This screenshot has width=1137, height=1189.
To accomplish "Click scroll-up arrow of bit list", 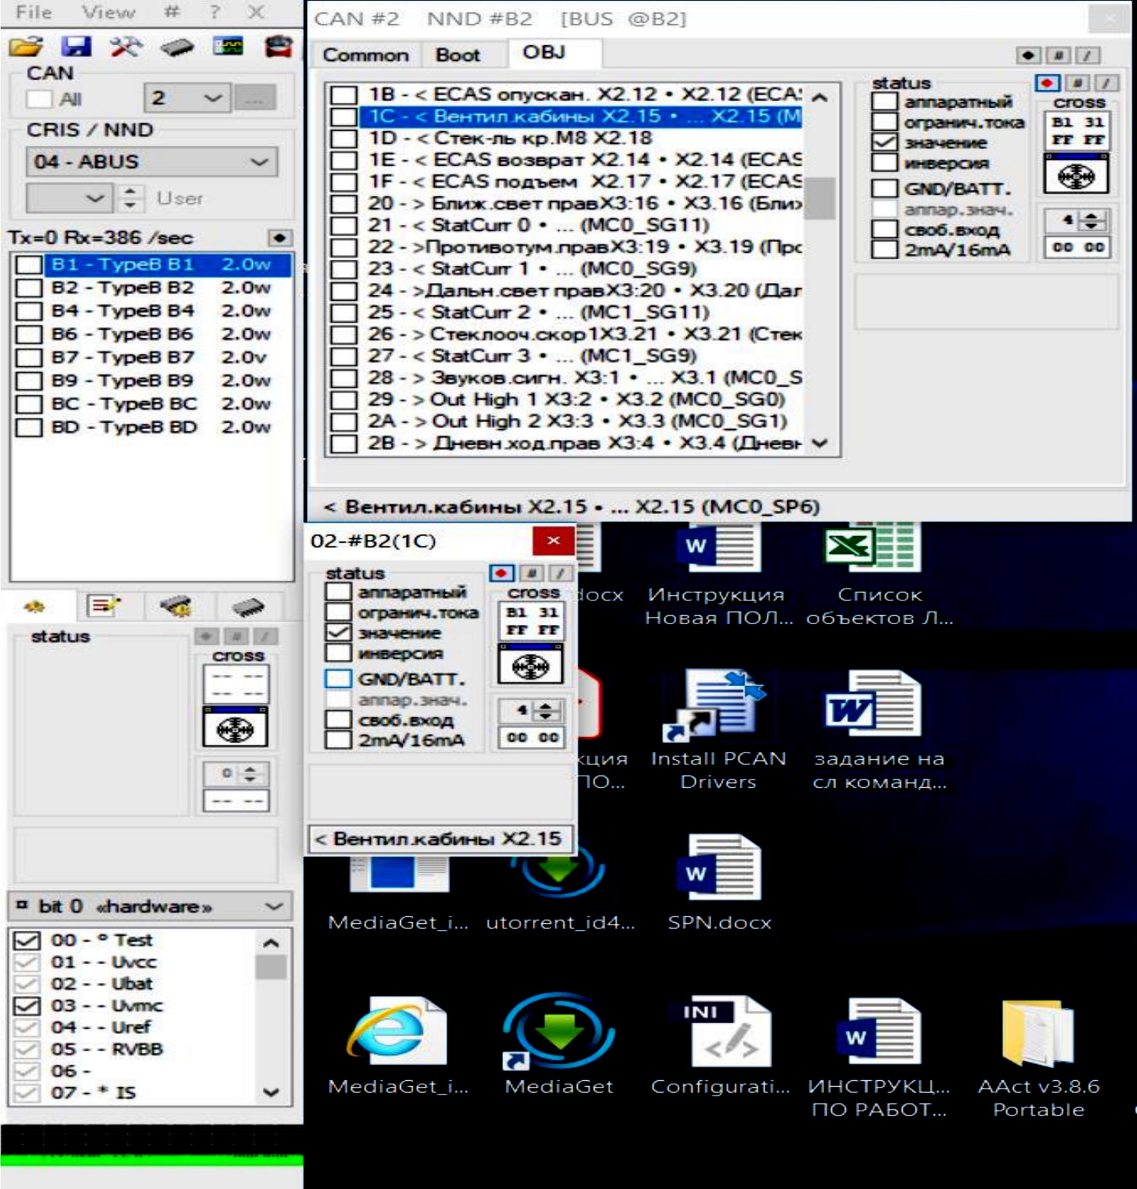I will point(271,942).
